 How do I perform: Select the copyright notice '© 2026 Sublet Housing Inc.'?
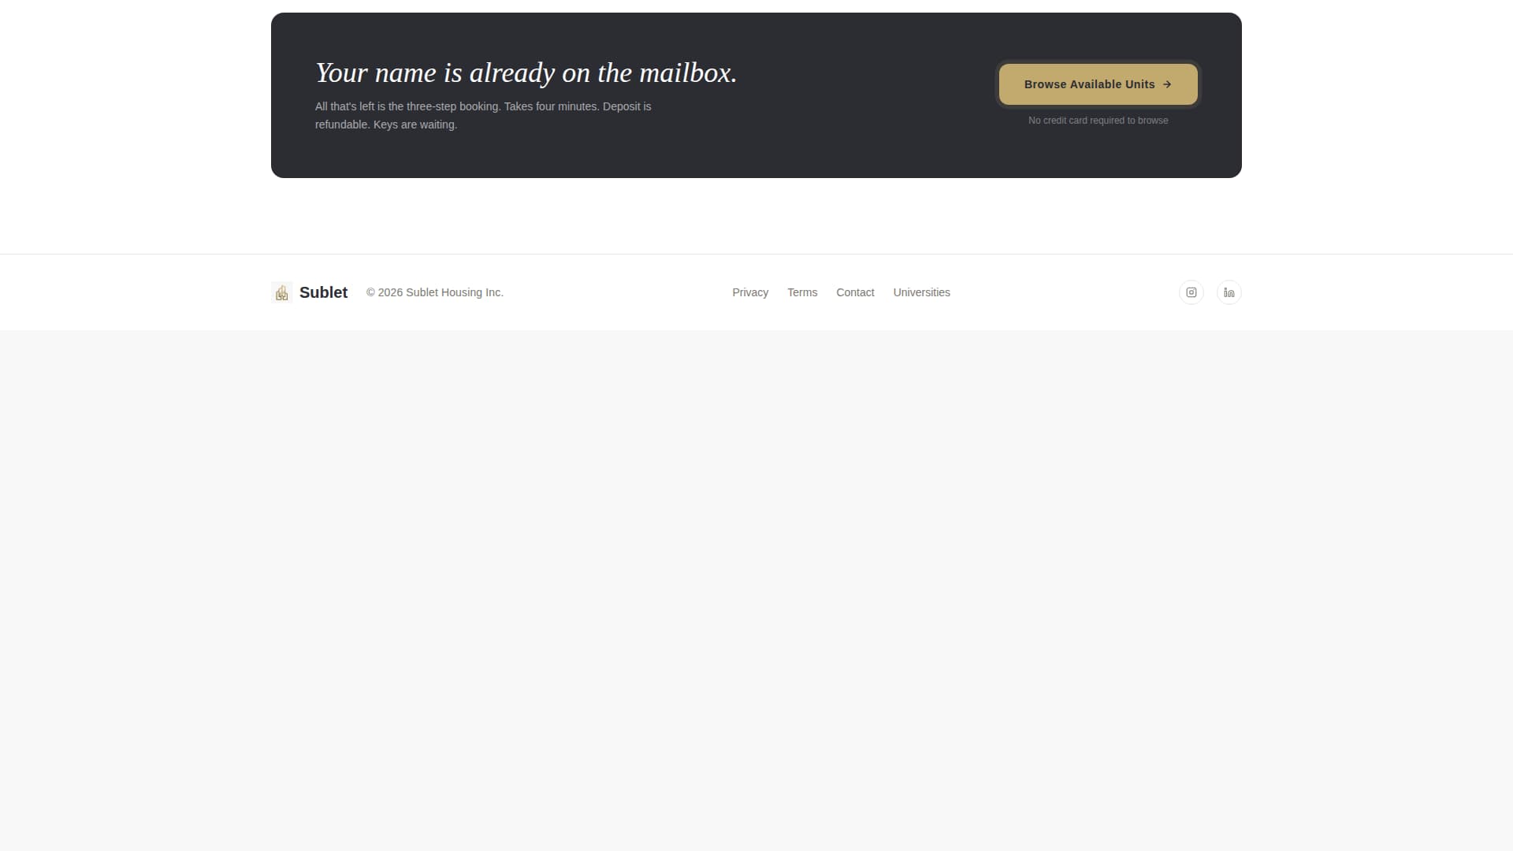pos(434,292)
